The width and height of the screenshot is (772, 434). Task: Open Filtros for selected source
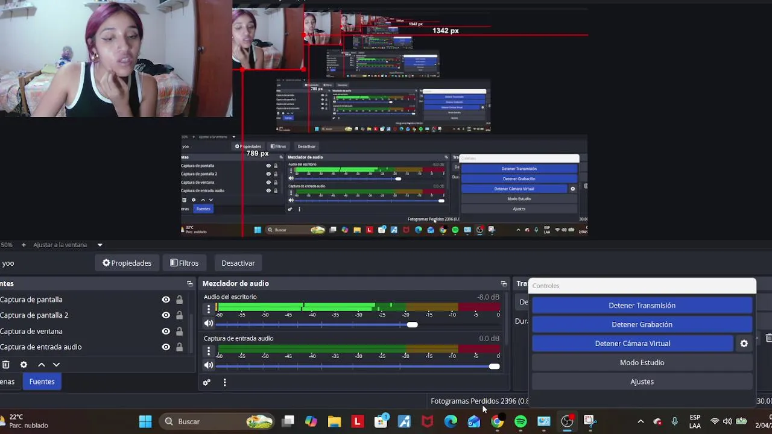[184, 263]
